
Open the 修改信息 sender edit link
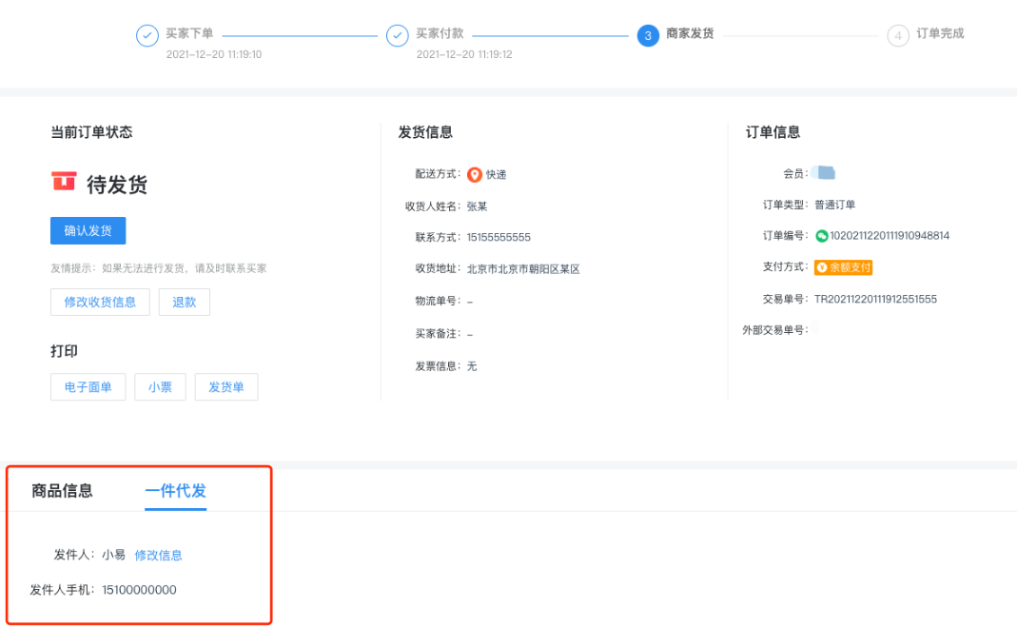[158, 555]
